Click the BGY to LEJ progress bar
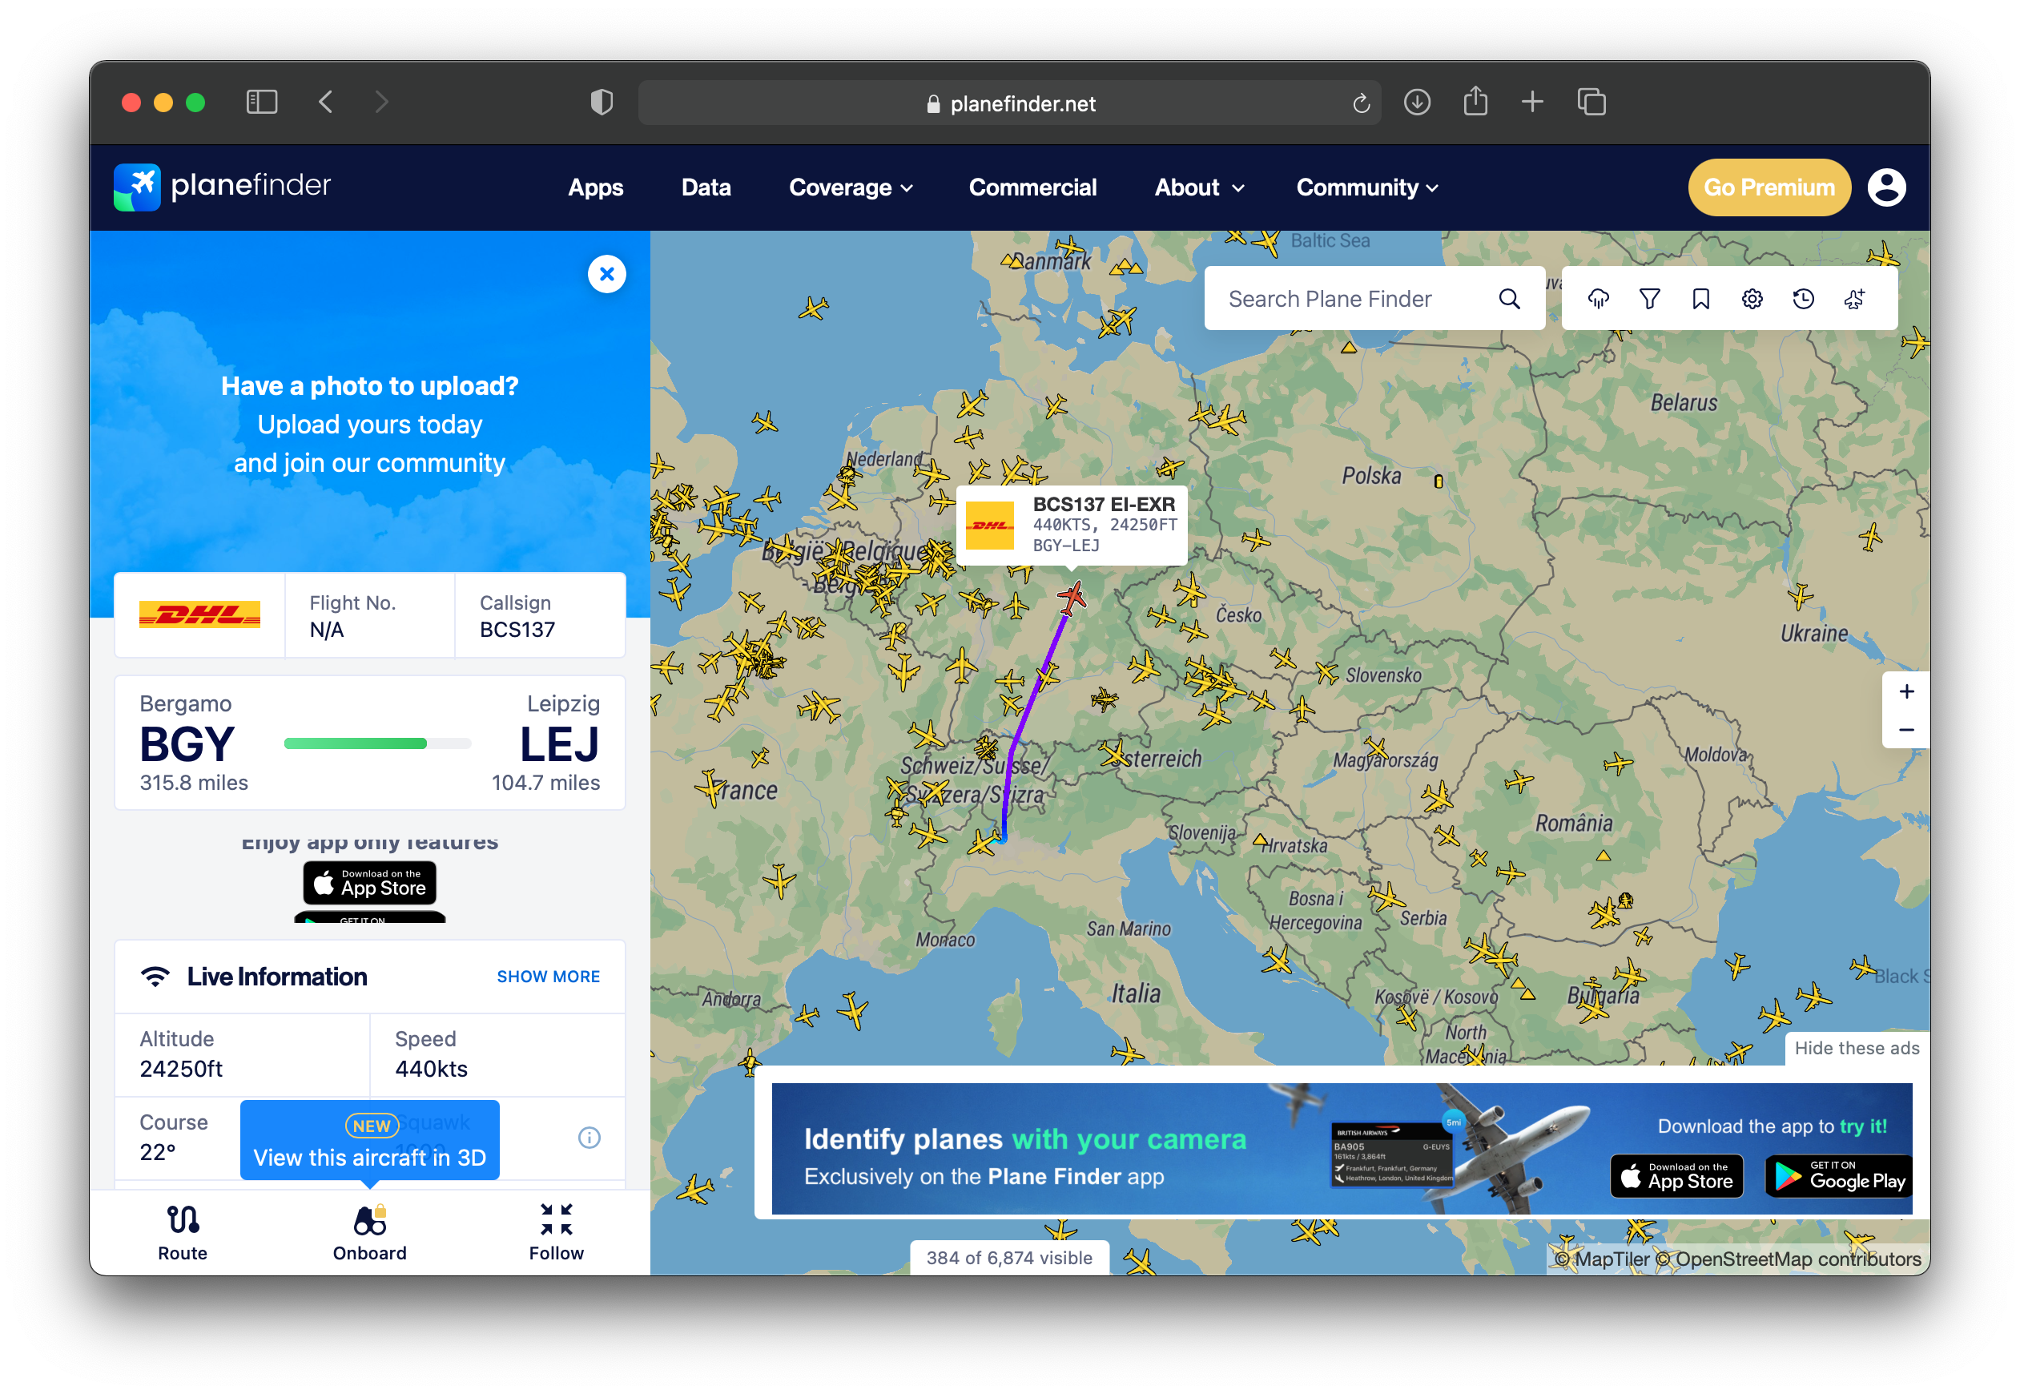Screen dimensions: 2020x1394 [x=377, y=743]
